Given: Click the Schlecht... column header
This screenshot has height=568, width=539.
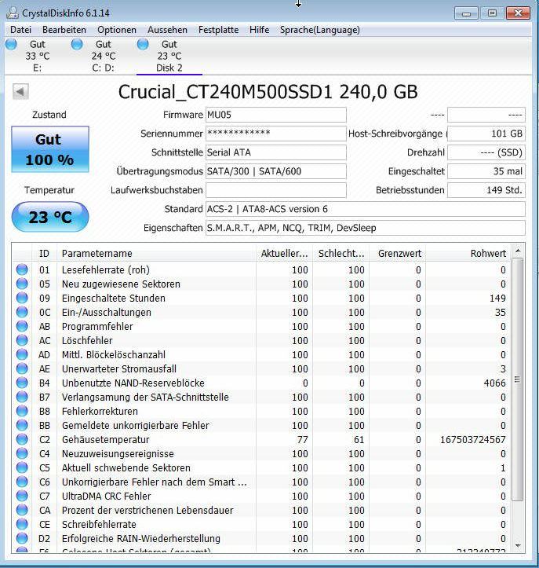Looking at the screenshot, I should pos(341,254).
